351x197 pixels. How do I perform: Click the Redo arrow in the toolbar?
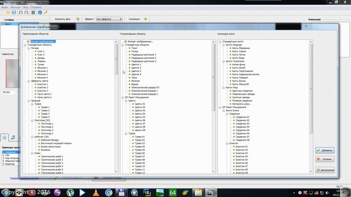(x=26, y=13)
